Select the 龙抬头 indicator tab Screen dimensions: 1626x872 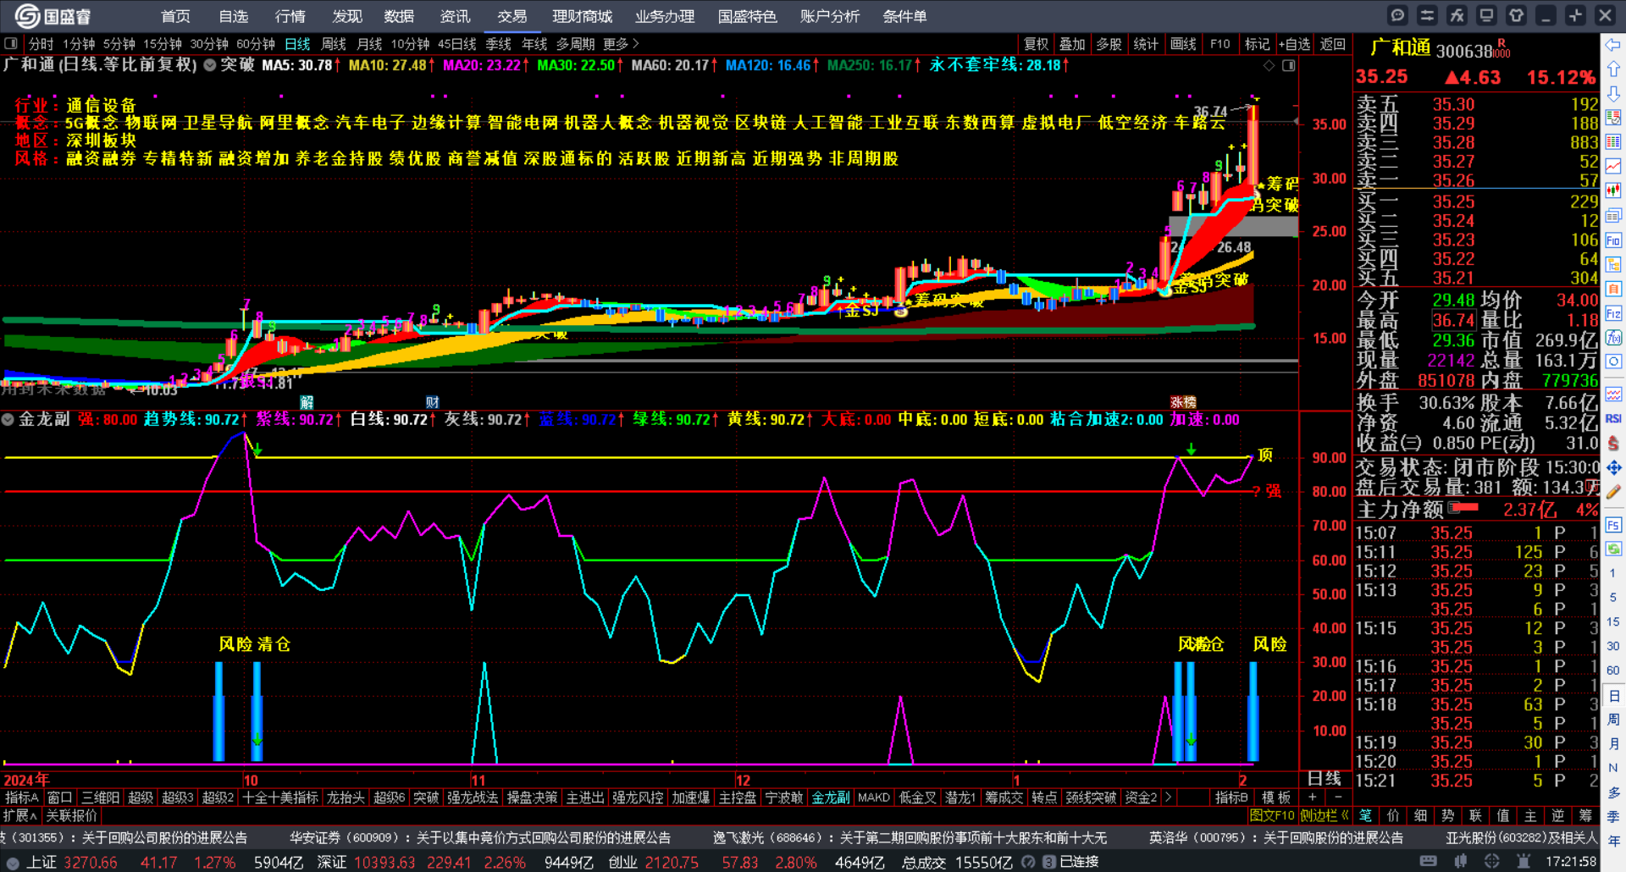tap(346, 797)
